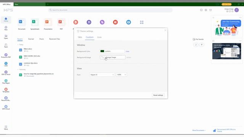Open the how-to-snapchat question keywords csv file

[x=37, y=75]
